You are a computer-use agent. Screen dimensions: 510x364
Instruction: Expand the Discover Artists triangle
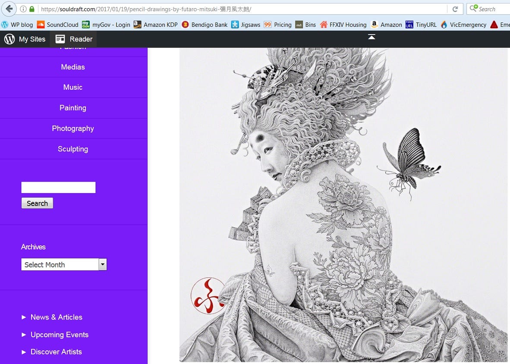[x=24, y=352]
